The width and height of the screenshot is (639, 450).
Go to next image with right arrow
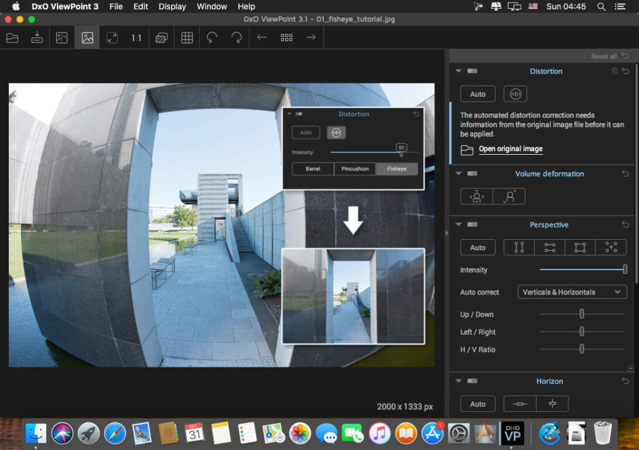click(x=311, y=38)
